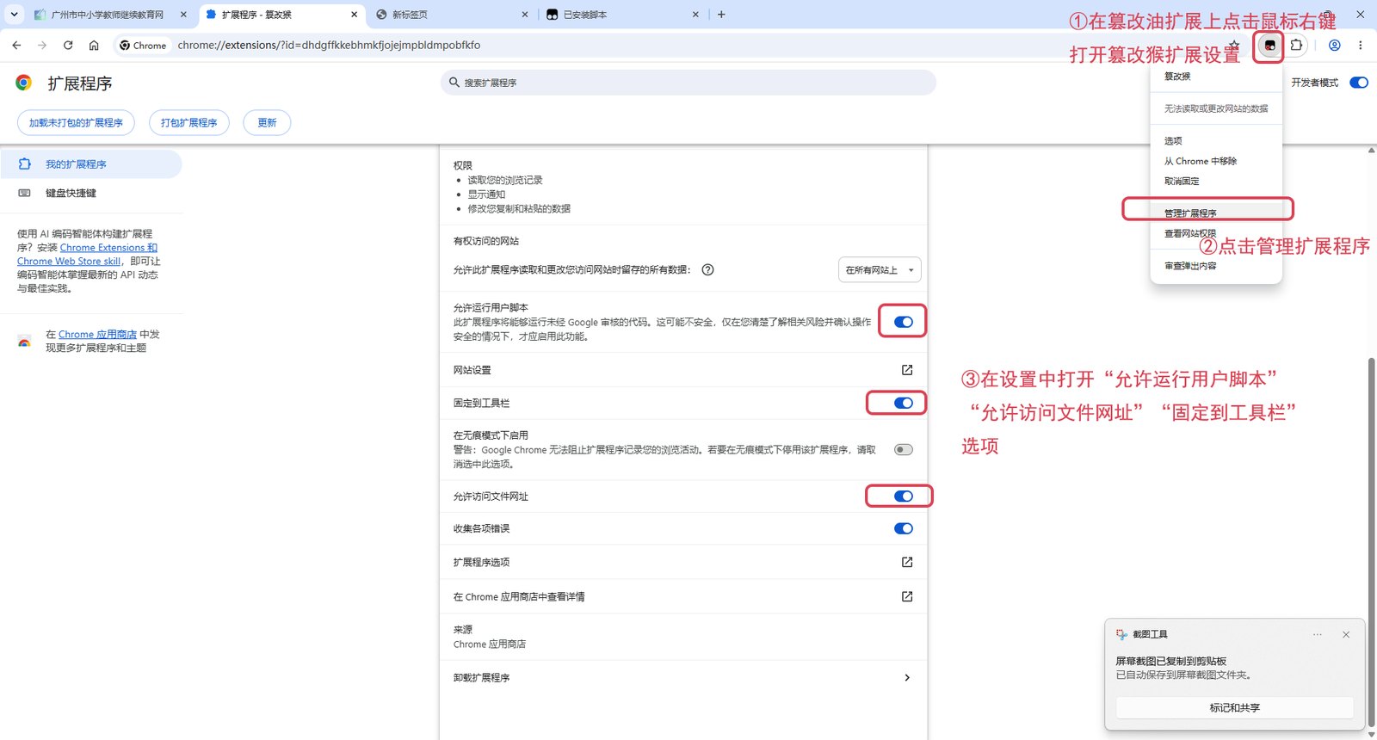Image resolution: width=1377 pixels, height=740 pixels.
Task: Open 在 Chrome 应用商店中查看详情 external-link icon
Action: click(x=907, y=596)
